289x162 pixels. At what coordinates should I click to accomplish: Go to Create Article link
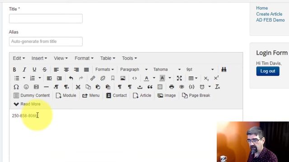point(269,14)
